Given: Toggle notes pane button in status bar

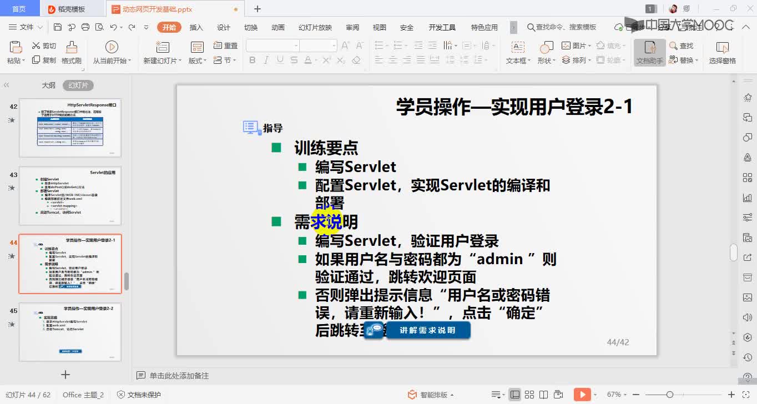Looking at the screenshot, I should pos(497,395).
